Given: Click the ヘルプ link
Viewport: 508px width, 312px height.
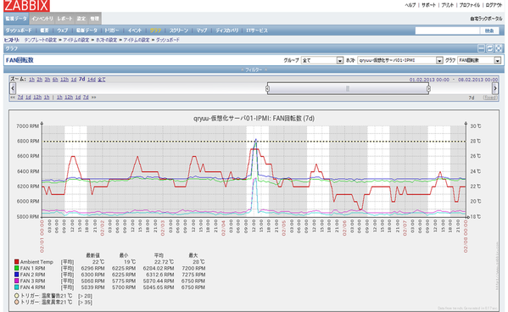Looking at the screenshot, I should coord(410,5).
